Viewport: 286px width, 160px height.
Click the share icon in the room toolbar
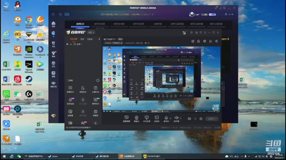[x=216, y=41]
